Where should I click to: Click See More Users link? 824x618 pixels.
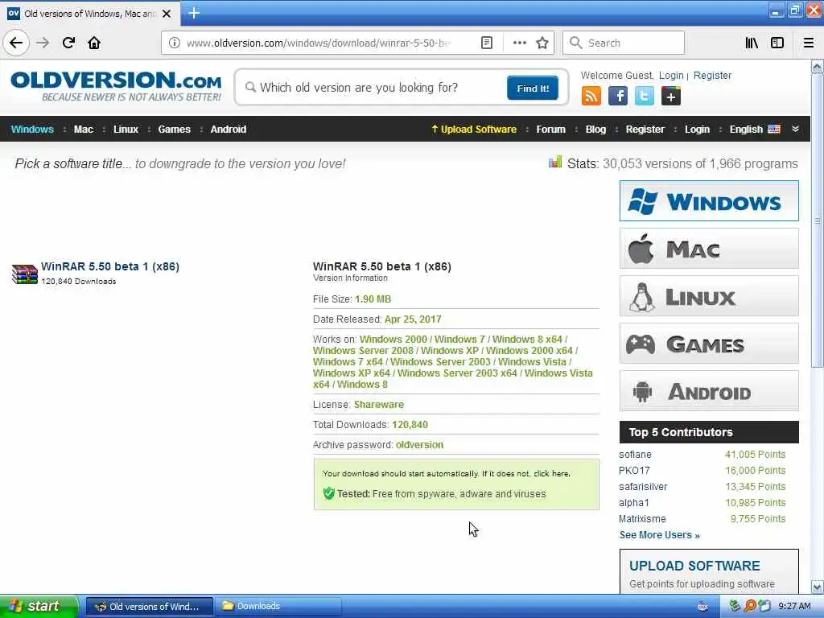click(x=660, y=535)
